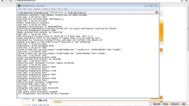Click 'Stopping background process CJQ0' line
Viewport: 189px width, 106px height.
37,71
